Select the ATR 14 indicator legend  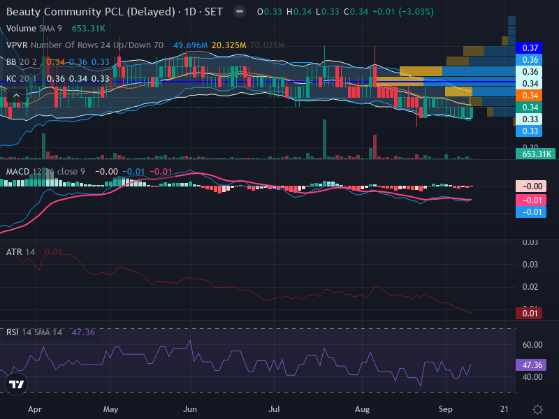point(20,252)
